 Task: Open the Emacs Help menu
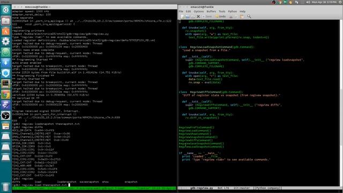tap(242, 11)
